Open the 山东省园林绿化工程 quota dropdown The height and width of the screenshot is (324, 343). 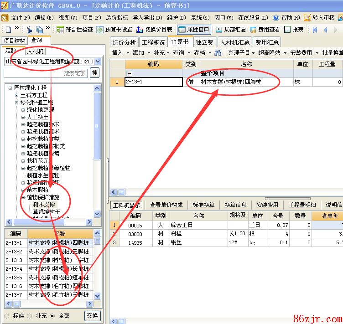98,61
